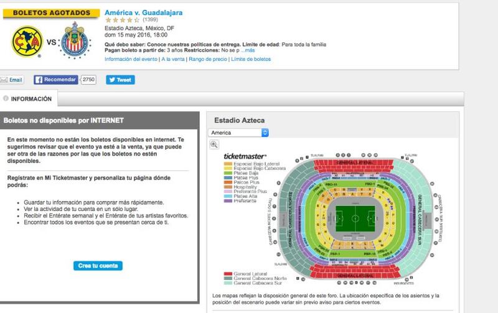The height and width of the screenshot is (313, 498).
Task: Open the 'A la venta' link
Action: click(173, 59)
